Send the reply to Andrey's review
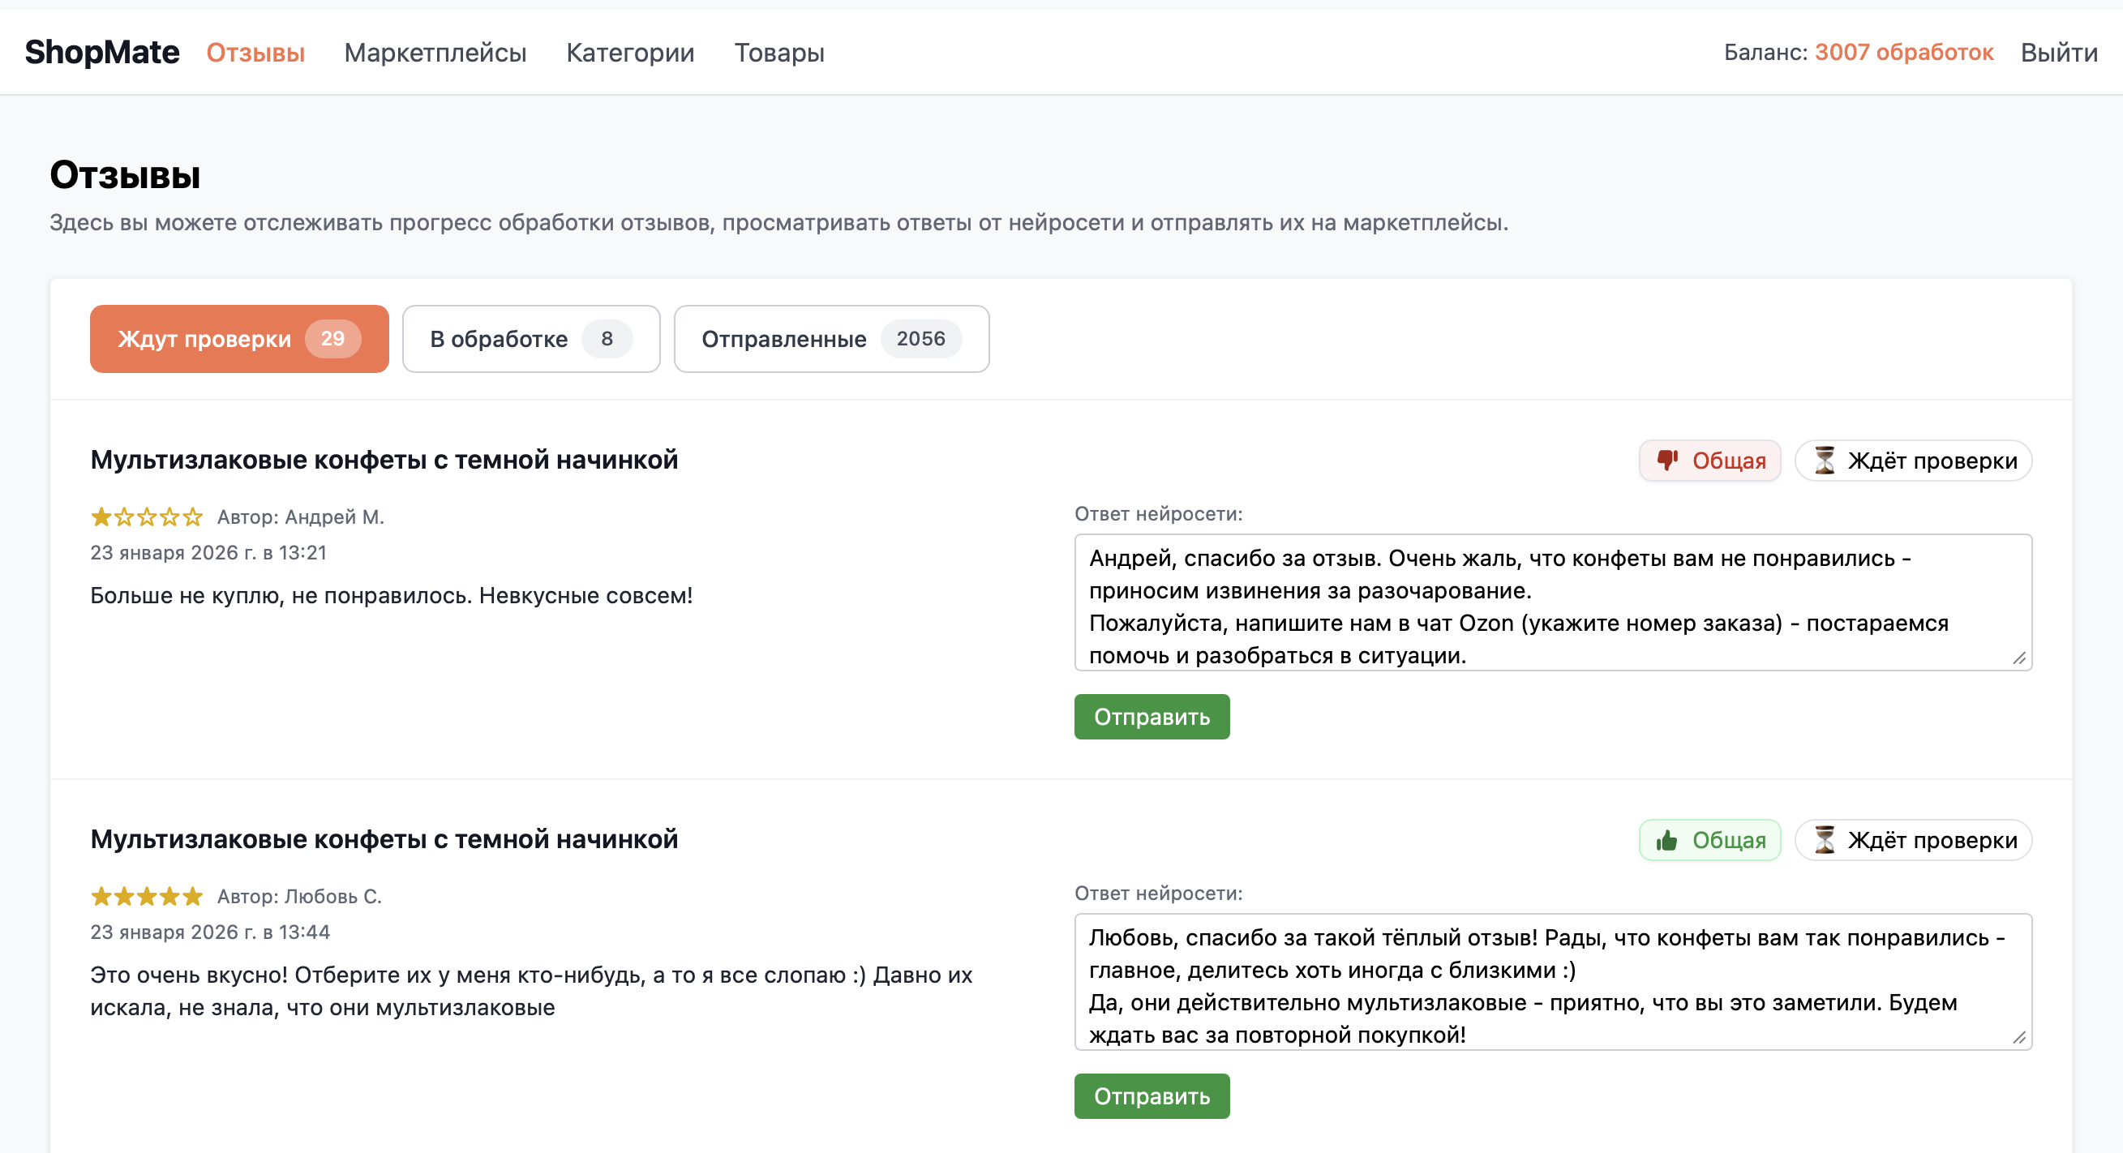Screen dimensions: 2123x1153 pyautogui.click(x=1152, y=717)
